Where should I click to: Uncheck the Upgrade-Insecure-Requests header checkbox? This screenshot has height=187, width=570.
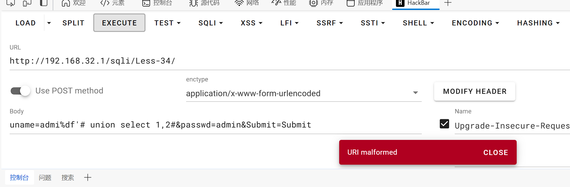[444, 124]
